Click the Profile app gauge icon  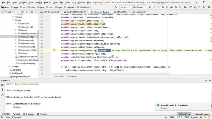[171, 7]
